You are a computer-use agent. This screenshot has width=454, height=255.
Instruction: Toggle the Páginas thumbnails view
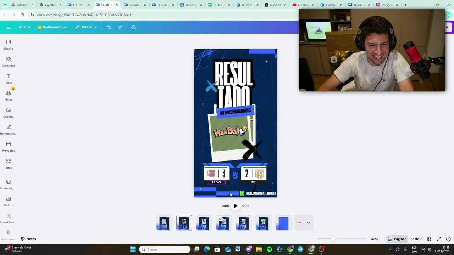[x=397, y=239]
